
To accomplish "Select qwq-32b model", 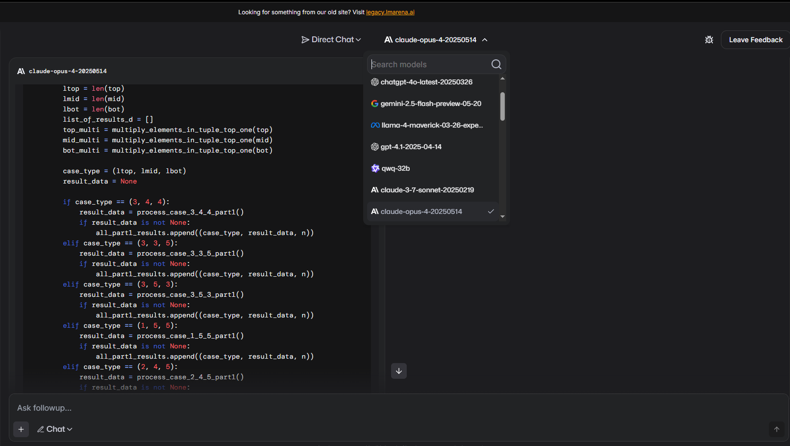I will pyautogui.click(x=433, y=168).
